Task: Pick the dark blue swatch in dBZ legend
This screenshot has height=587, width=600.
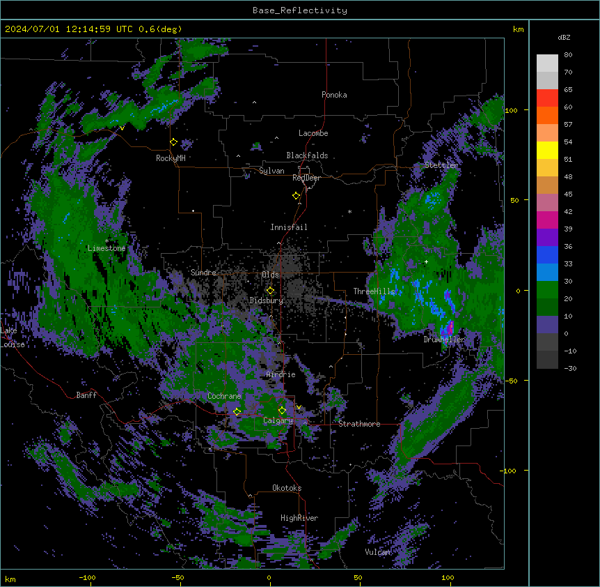Action: (547, 254)
